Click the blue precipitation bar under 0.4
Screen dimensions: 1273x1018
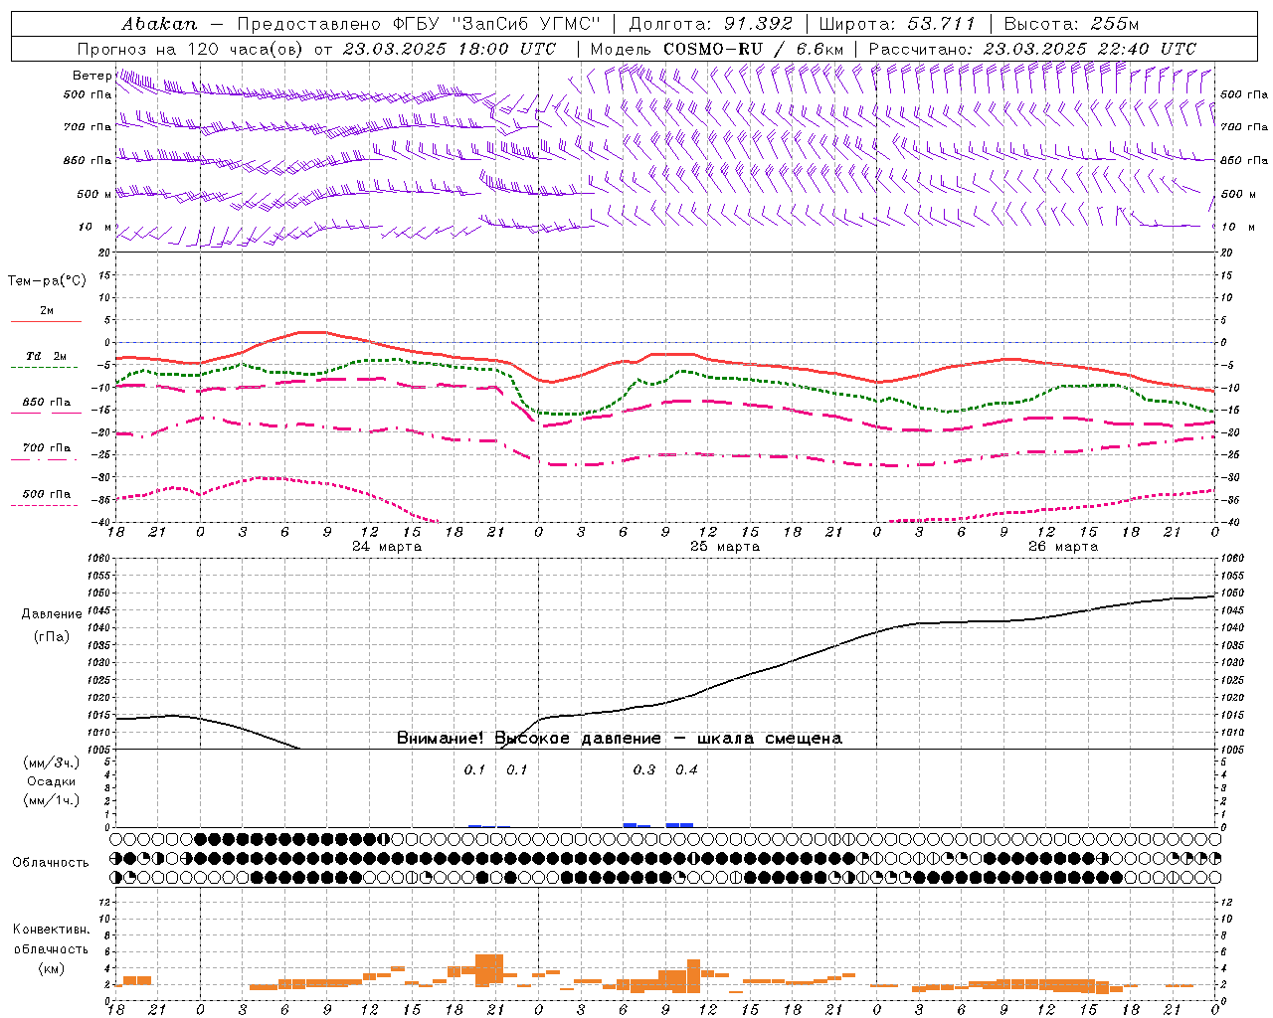tap(679, 825)
